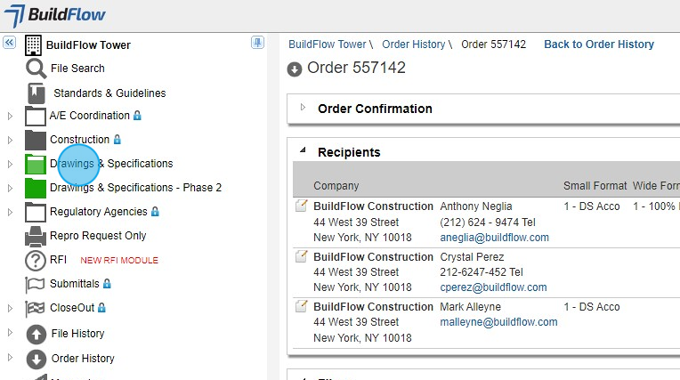
Task: Pin the sidebar with the pin icon
Action: (x=257, y=43)
